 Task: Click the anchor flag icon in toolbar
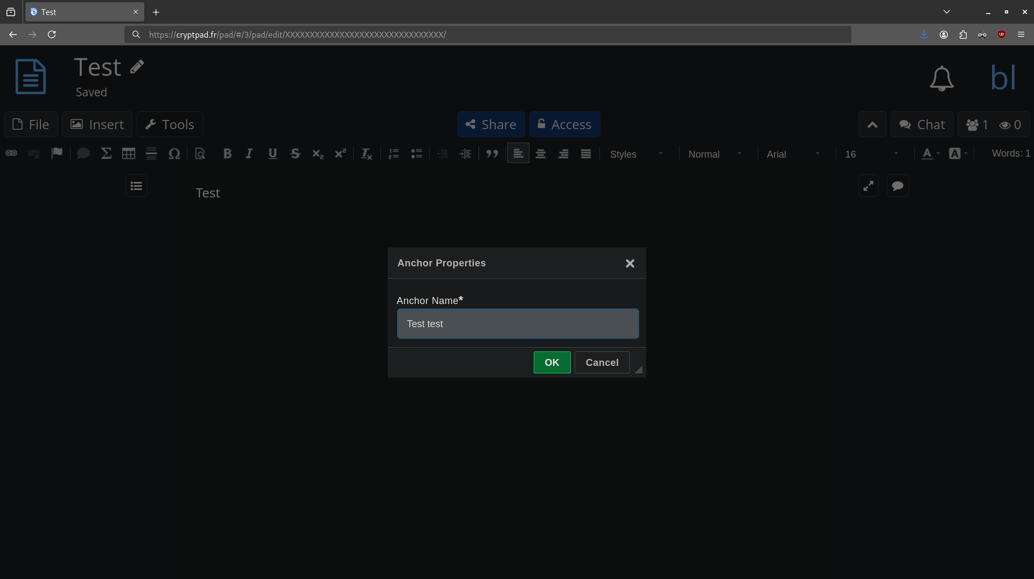coord(57,153)
